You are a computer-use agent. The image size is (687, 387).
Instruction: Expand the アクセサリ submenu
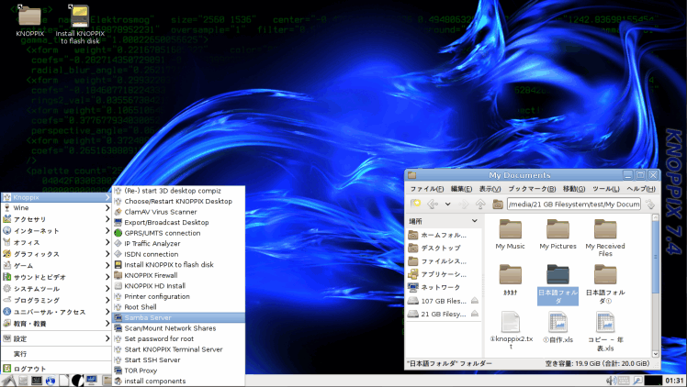click(x=56, y=219)
